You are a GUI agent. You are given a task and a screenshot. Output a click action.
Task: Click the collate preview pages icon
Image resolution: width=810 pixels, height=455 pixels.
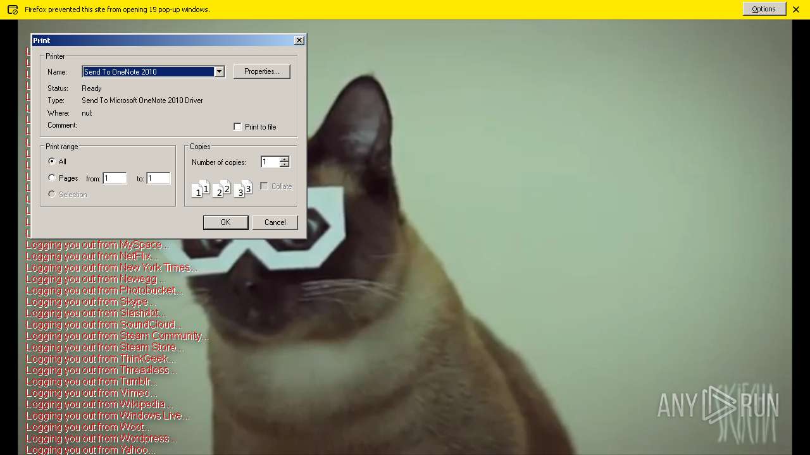[221, 188]
